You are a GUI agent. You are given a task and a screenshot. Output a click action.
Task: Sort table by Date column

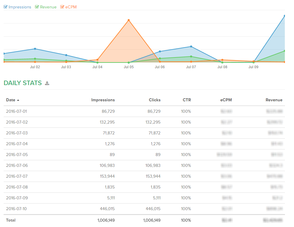(12, 100)
